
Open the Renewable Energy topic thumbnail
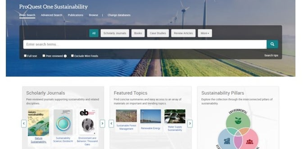click(x=150, y=116)
